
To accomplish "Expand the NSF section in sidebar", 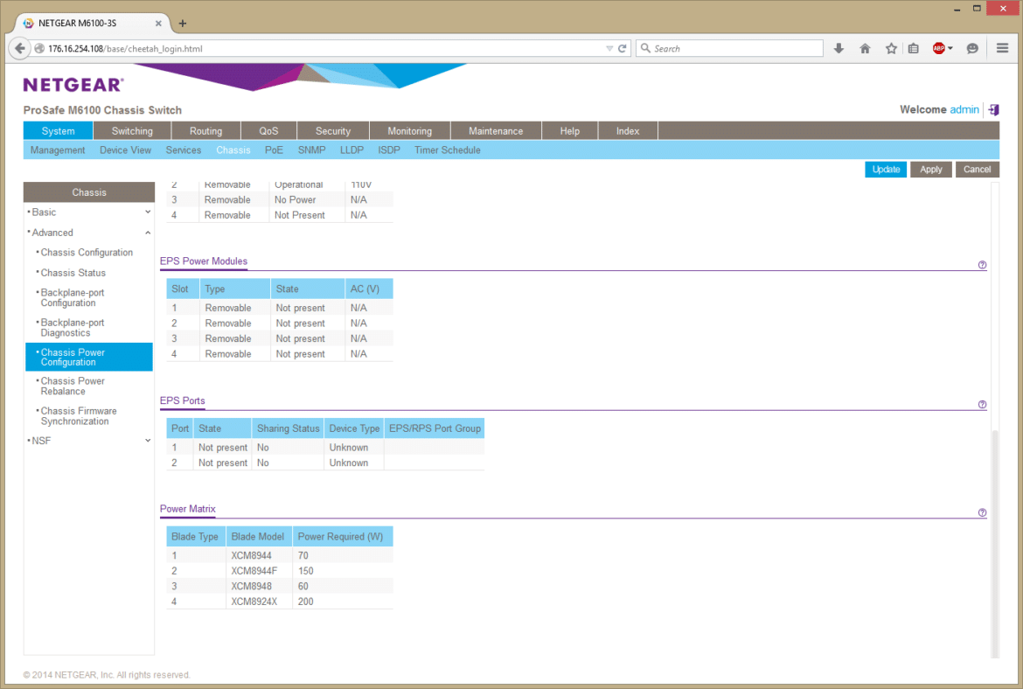I will click(148, 441).
